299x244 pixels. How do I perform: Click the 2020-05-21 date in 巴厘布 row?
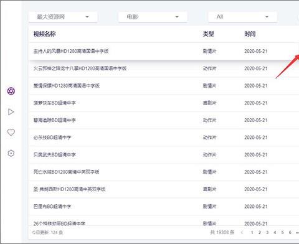click(x=255, y=206)
